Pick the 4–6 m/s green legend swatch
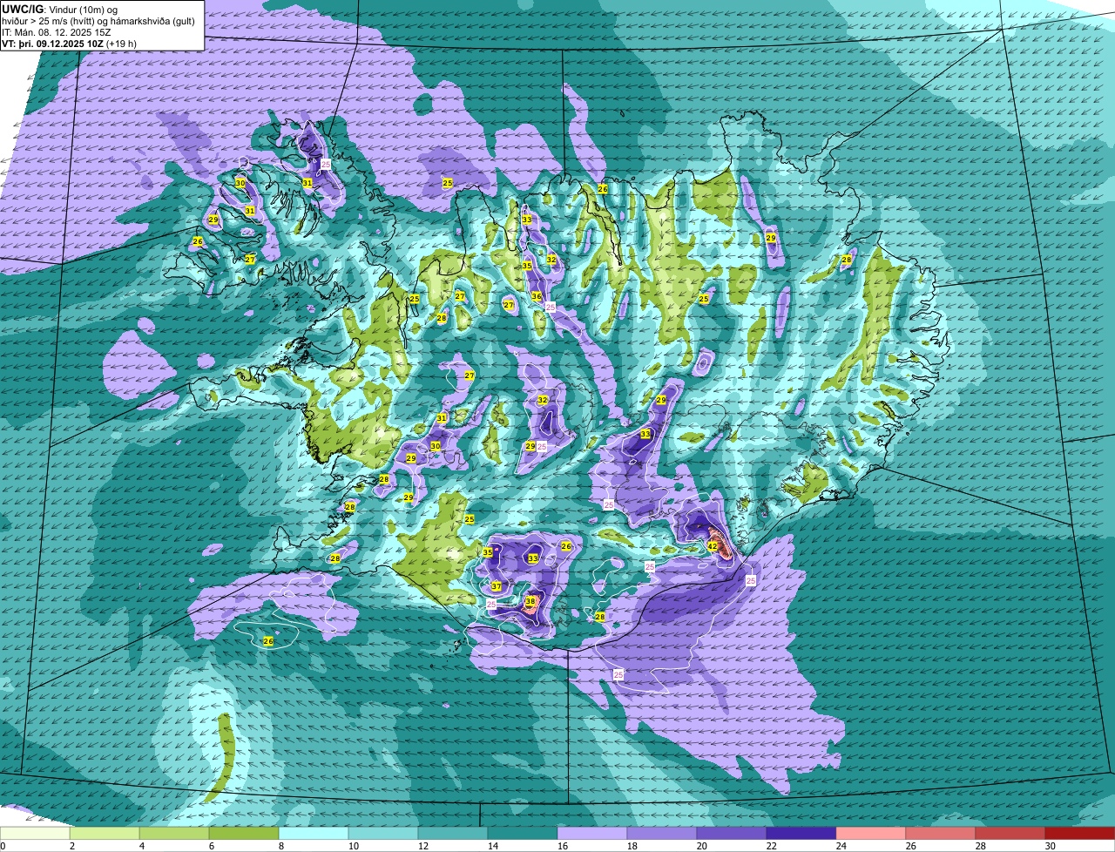 (174, 834)
